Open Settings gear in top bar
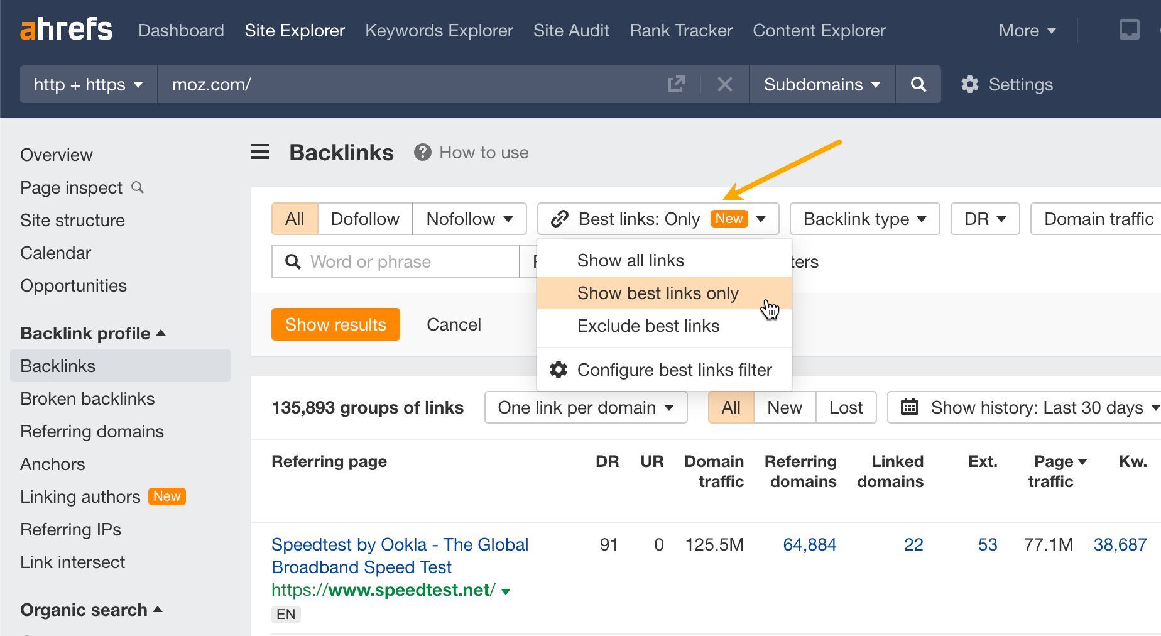This screenshot has height=636, width=1161. [970, 84]
